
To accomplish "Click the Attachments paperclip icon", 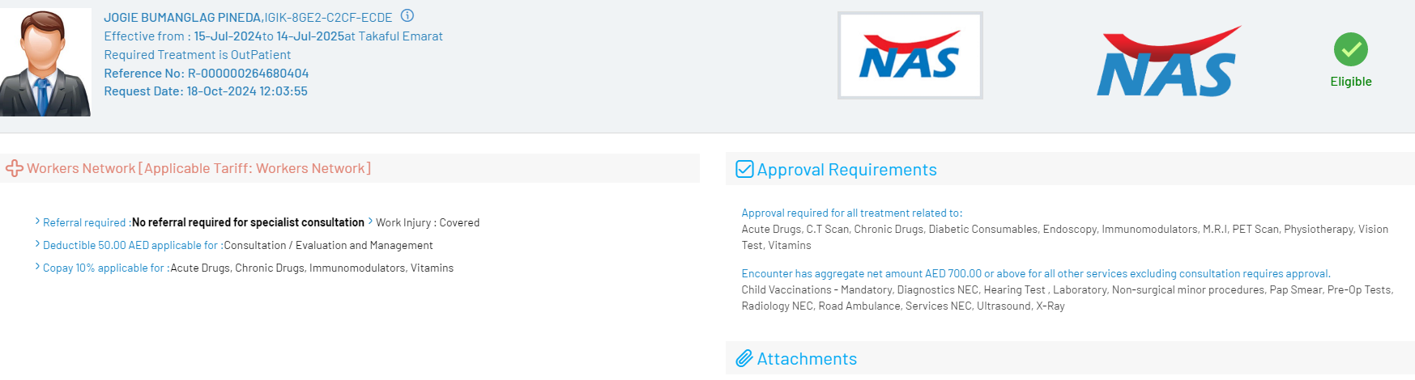I will pyautogui.click(x=744, y=358).
